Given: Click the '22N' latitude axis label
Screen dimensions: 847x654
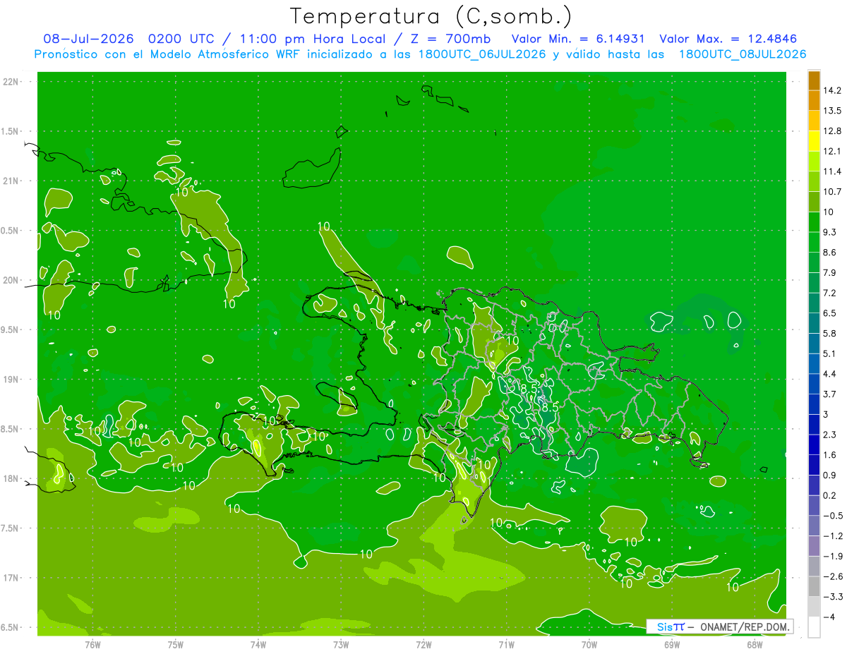Looking at the screenshot, I should [11, 81].
